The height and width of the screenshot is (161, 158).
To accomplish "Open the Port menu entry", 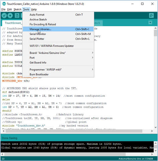I will pos(58,58).
